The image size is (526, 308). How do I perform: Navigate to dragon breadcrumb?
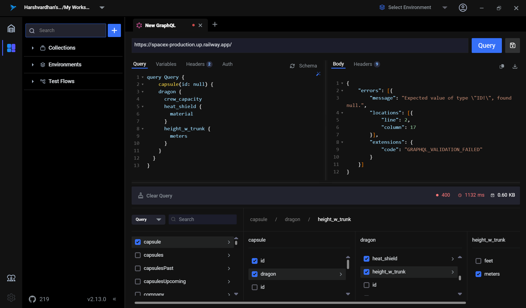tap(292, 219)
